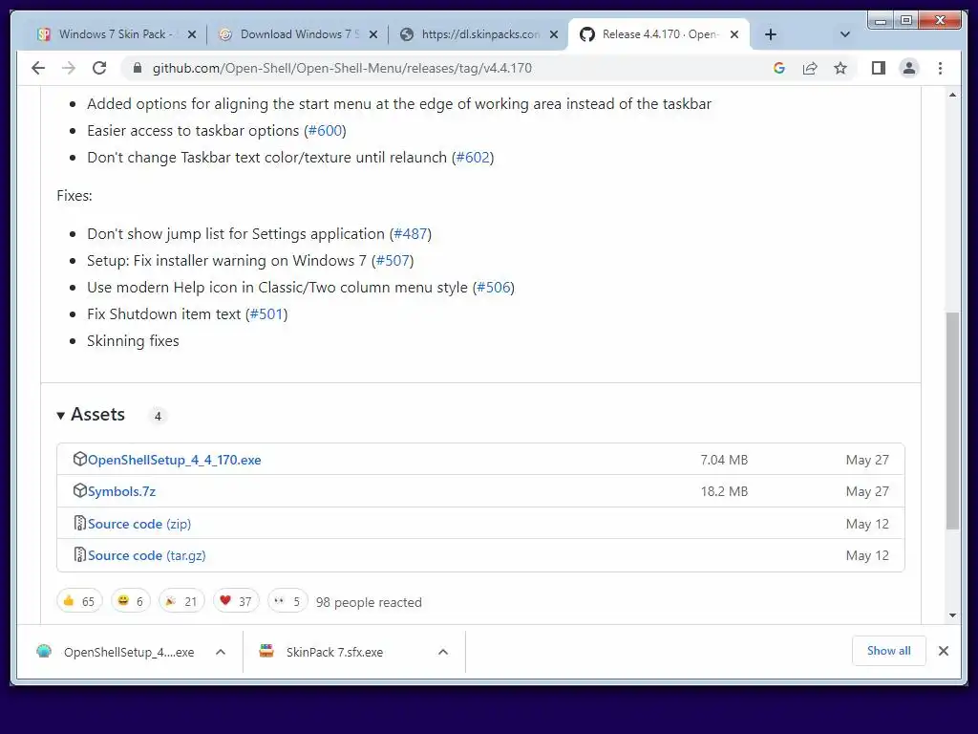978x734 pixels.
Task: Close the downloads bar
Action: pyautogui.click(x=944, y=651)
